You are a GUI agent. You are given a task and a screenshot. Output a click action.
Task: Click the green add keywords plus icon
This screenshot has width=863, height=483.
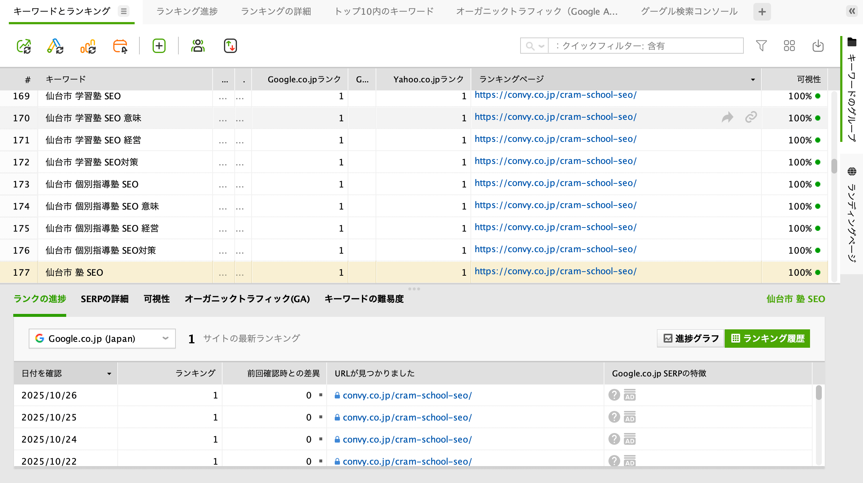tap(159, 46)
